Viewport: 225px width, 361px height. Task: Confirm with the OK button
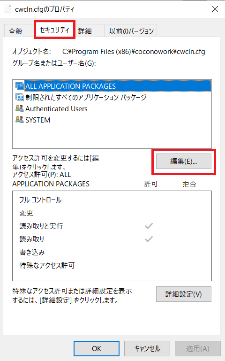coord(97,349)
